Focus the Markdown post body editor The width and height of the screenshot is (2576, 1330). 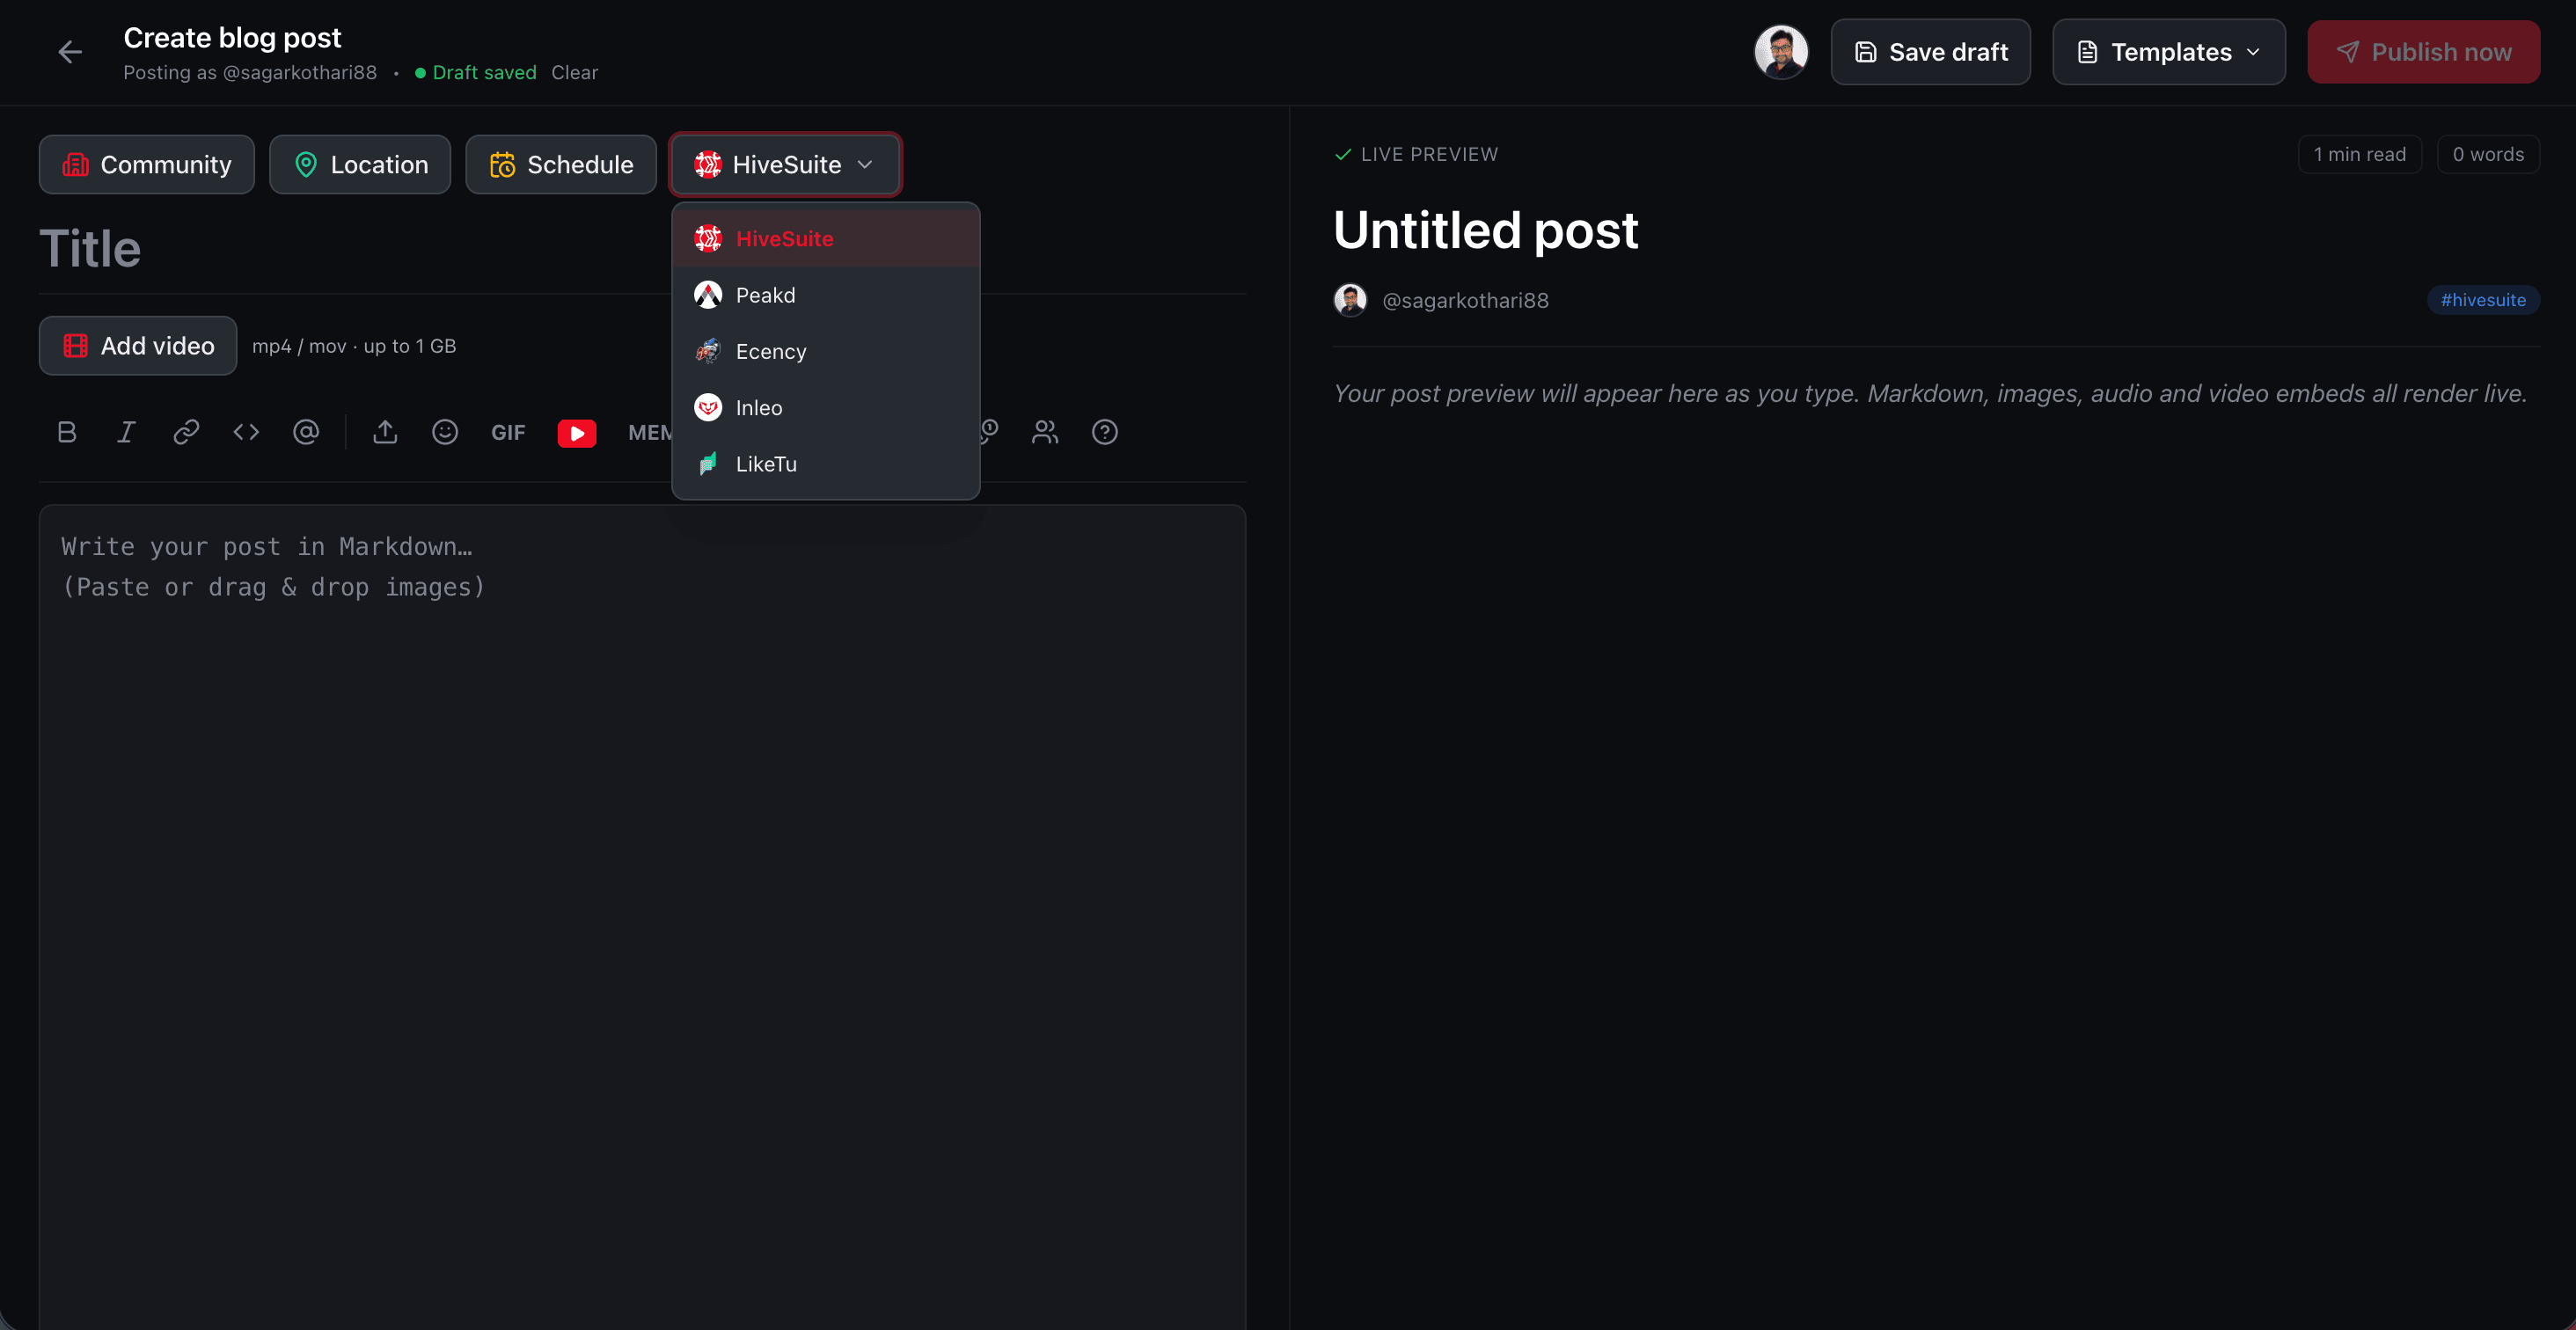[642, 917]
